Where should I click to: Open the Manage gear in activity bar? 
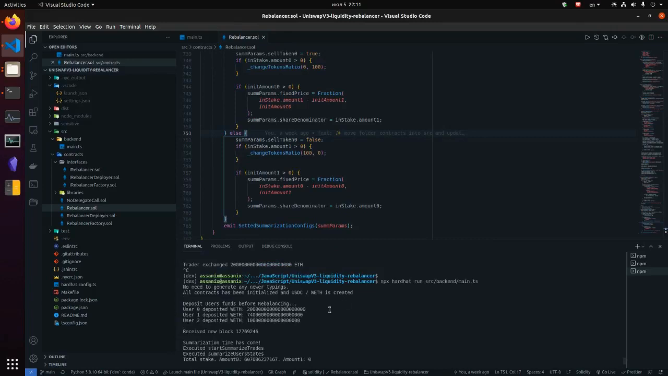tap(33, 359)
